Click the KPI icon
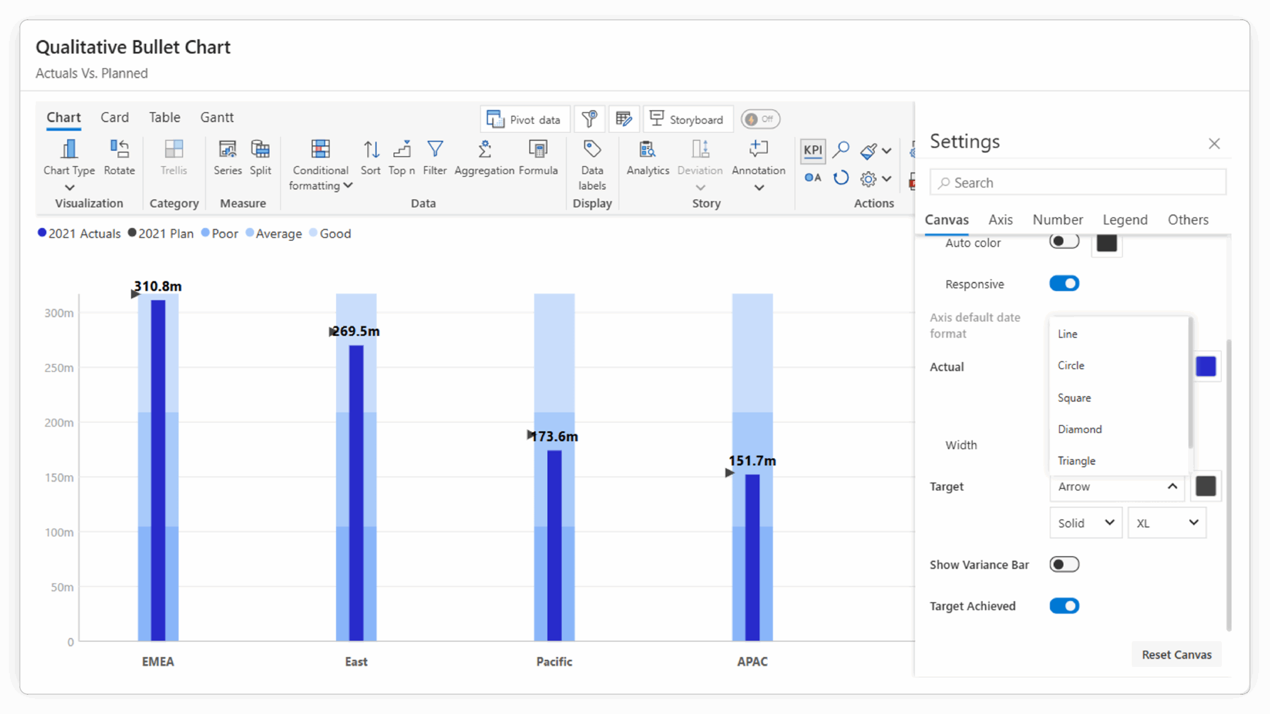 coord(813,150)
